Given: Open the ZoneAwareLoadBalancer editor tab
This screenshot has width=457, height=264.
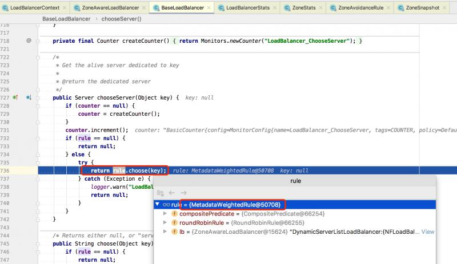Looking at the screenshot, I should click(x=110, y=7).
